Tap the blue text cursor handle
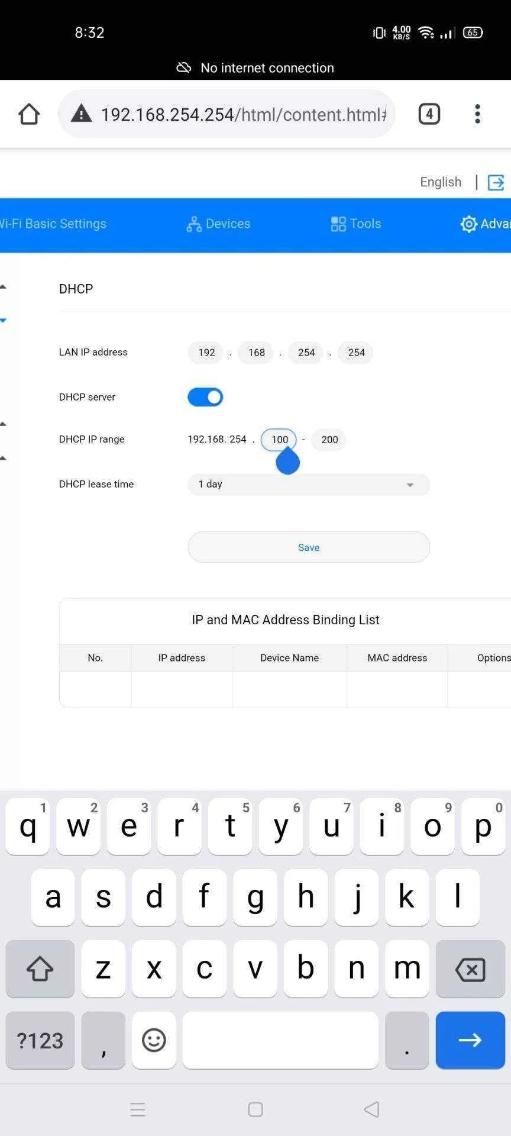Screen dimensions: 511x1136 288,461
